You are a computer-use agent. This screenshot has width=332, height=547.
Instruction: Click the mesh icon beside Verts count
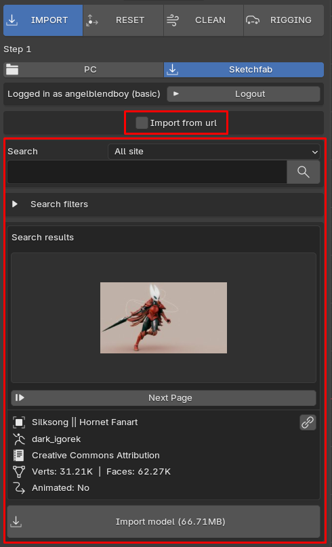(19, 472)
